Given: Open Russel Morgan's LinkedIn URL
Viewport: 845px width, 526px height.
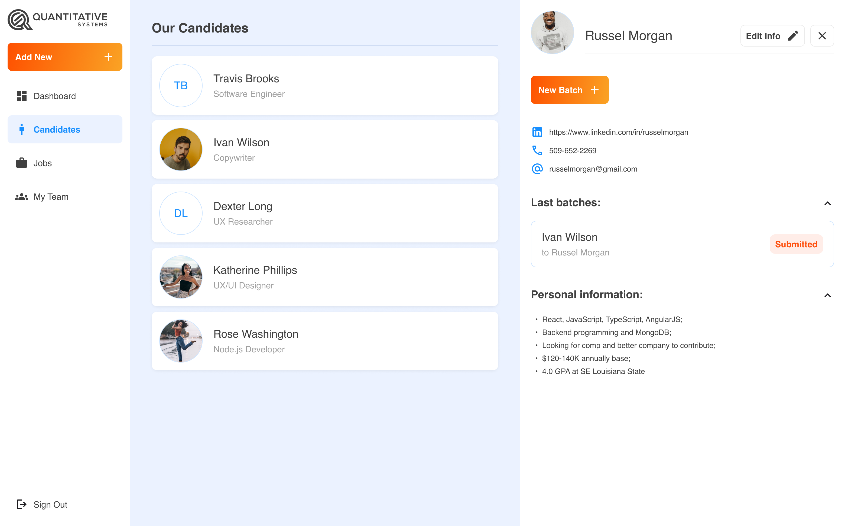Looking at the screenshot, I should [618, 132].
